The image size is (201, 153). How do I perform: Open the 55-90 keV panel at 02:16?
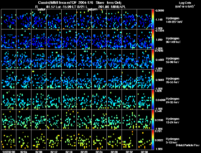click(69, 60)
